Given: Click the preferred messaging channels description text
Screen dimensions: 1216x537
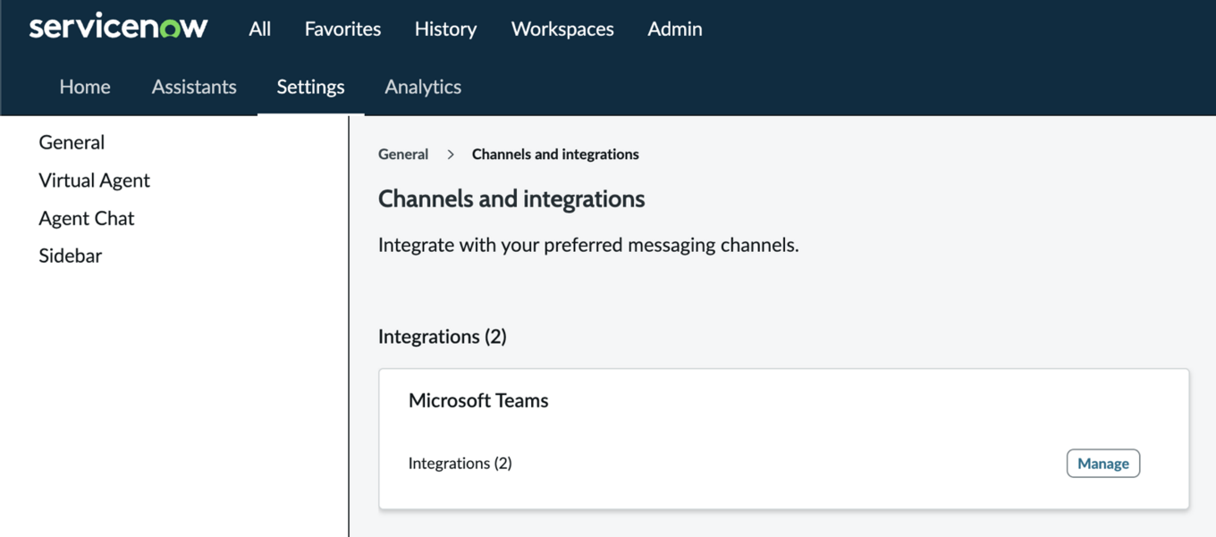Looking at the screenshot, I should pyautogui.click(x=588, y=245).
